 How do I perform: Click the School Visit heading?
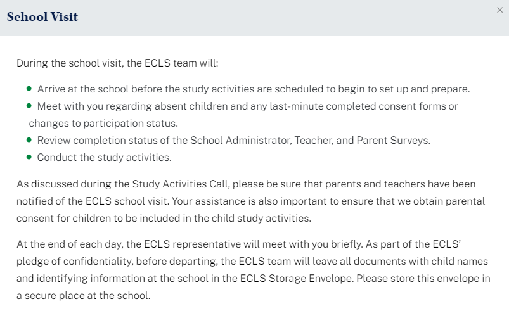(42, 17)
